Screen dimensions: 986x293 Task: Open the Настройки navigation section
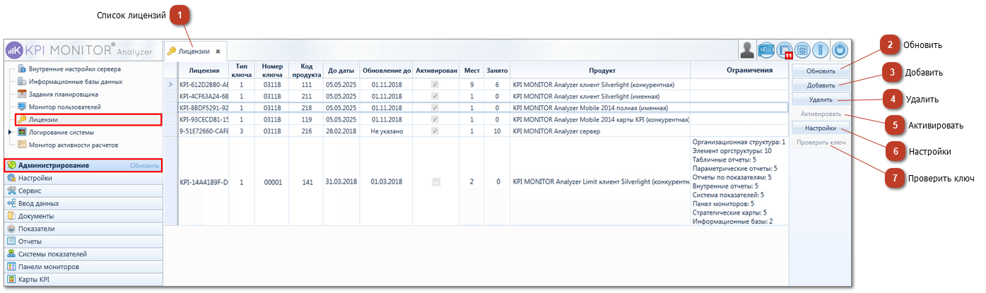point(83,178)
